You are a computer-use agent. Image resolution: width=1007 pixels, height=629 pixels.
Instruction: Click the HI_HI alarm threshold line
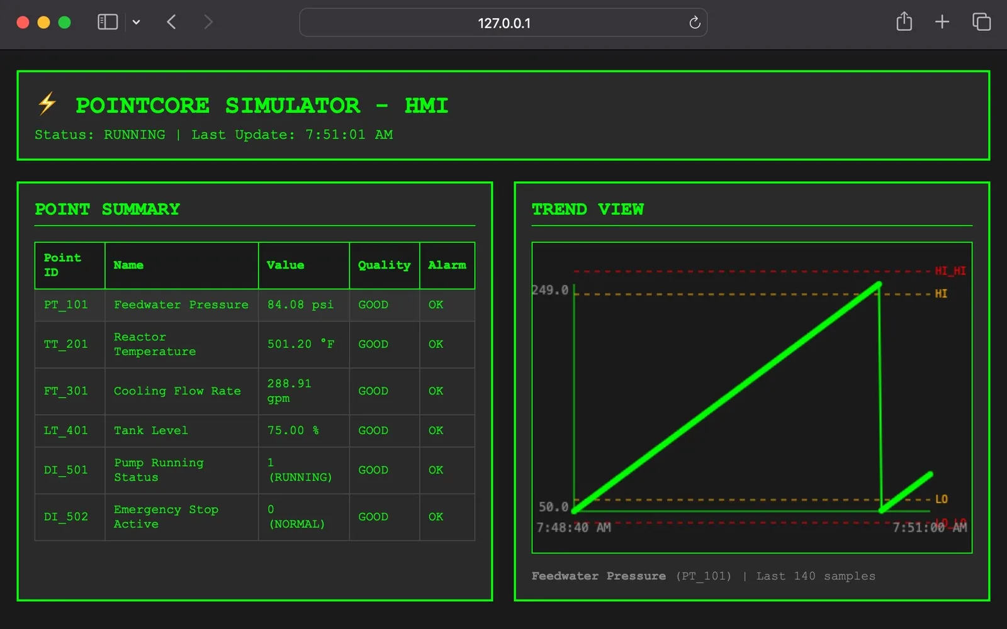click(x=749, y=271)
